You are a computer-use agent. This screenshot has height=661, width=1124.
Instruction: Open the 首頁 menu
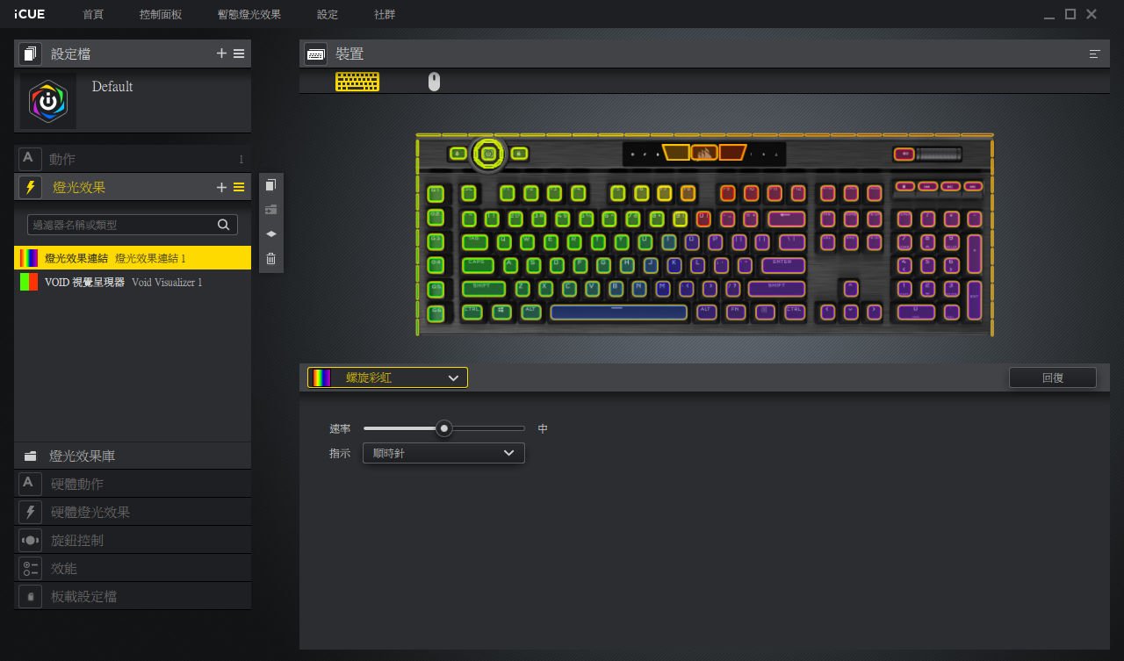point(93,15)
